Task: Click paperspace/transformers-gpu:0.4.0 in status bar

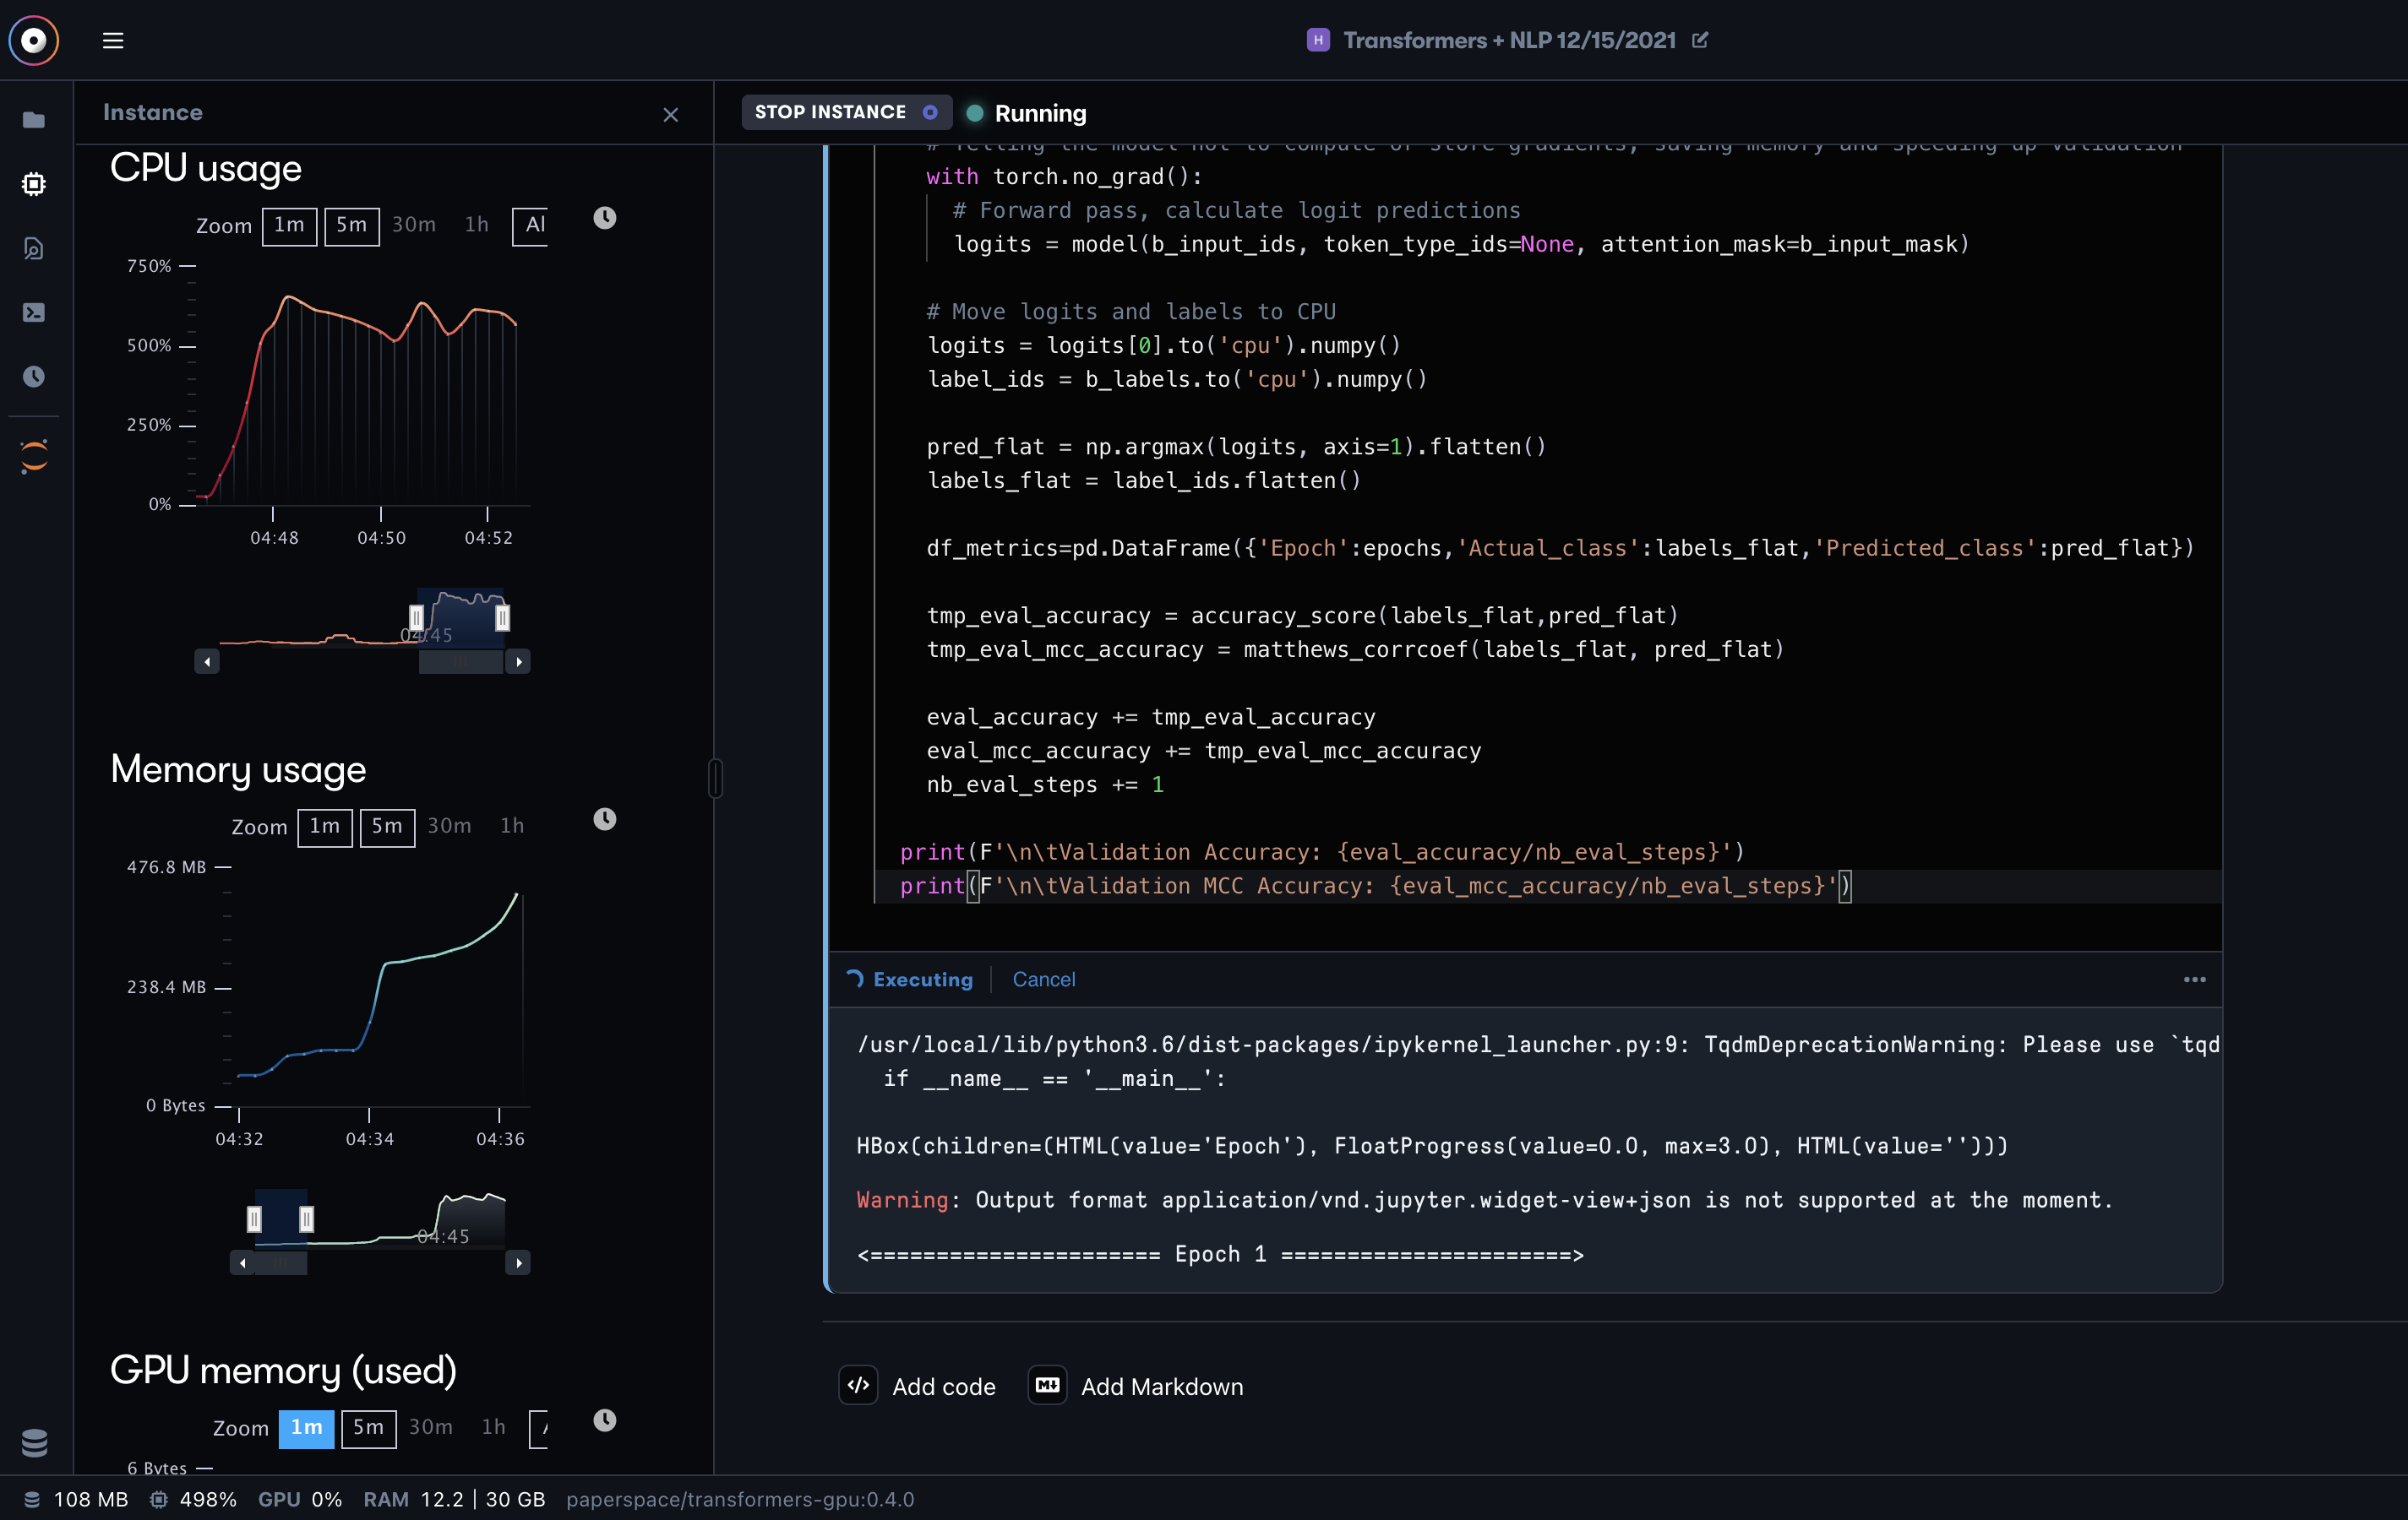Action: click(740, 1499)
